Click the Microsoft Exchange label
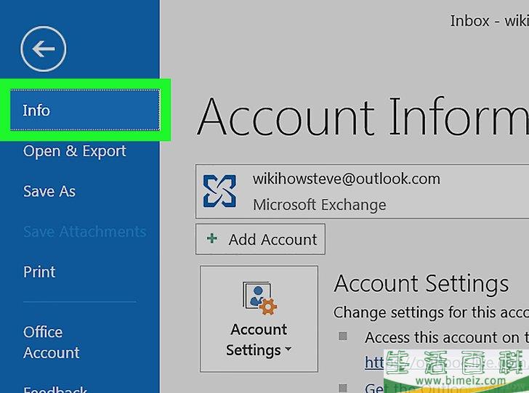This screenshot has width=529, height=393. [320, 205]
